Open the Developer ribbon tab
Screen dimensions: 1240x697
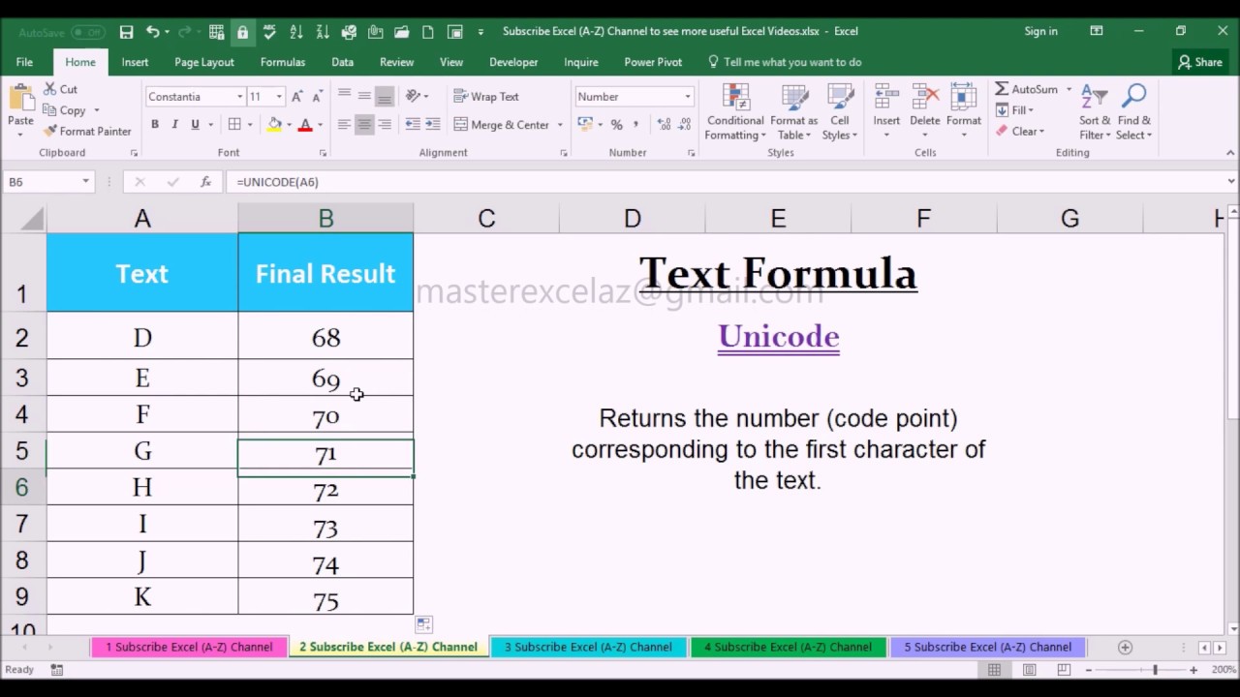[513, 62]
